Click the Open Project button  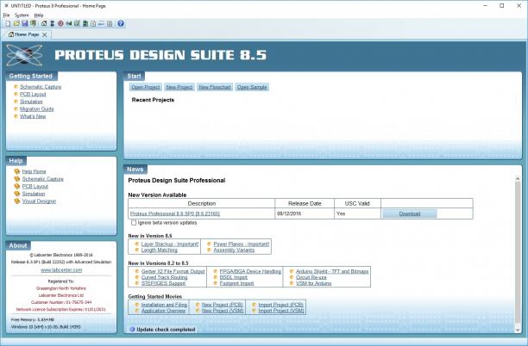[146, 87]
